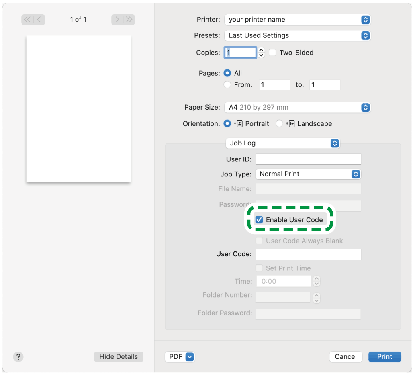Uncheck the Enable User Code checkbox
Viewport: 413px width, 374px height.
tap(260, 220)
